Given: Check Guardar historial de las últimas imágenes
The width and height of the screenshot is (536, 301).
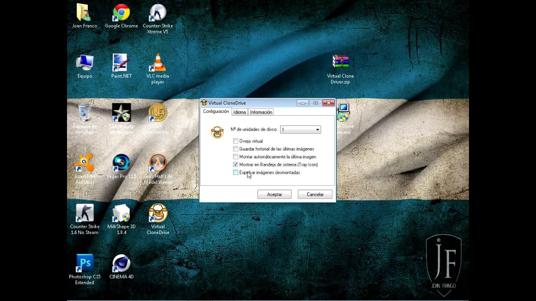Looking at the screenshot, I should [x=236, y=149].
